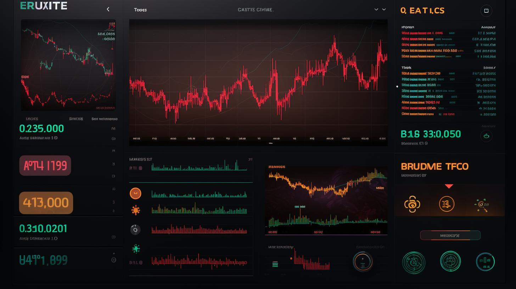Viewport: 516px width, 289px height.
Task: Select the RTI 0 indicator label
Action: click(x=136, y=168)
